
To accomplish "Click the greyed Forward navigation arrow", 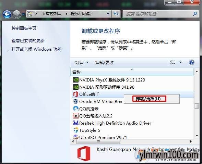I will (16, 14).
